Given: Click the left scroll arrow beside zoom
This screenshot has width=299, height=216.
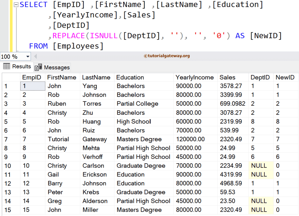Looking at the screenshot, I should click(35, 56).
